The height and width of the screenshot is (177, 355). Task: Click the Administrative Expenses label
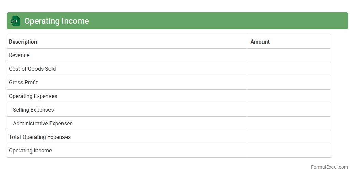43,124
